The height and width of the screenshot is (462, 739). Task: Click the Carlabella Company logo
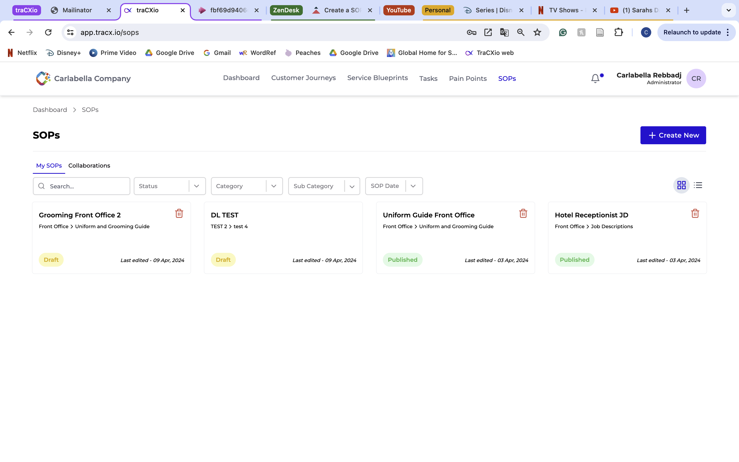[x=43, y=78]
